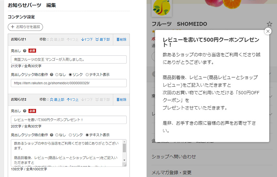Click the お知らせ2 headline input field
This screenshot has width=277, height=177.
coord(68,120)
